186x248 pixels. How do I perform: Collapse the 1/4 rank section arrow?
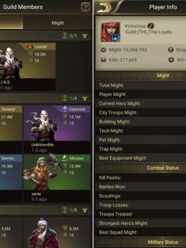(x=85, y=98)
